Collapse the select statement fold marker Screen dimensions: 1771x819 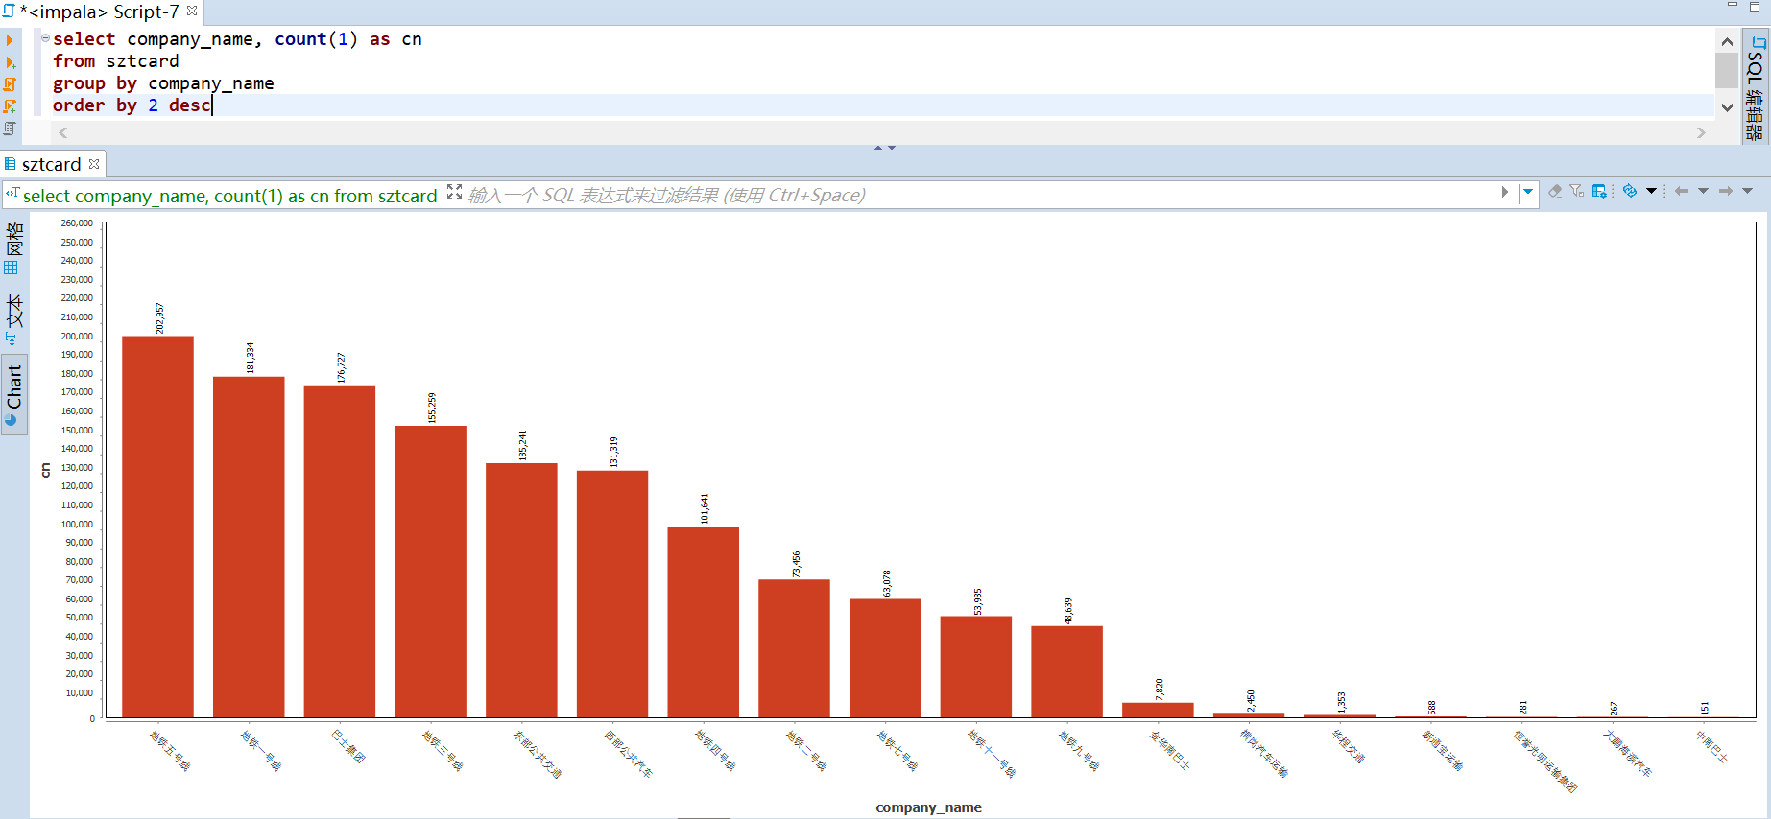(45, 37)
